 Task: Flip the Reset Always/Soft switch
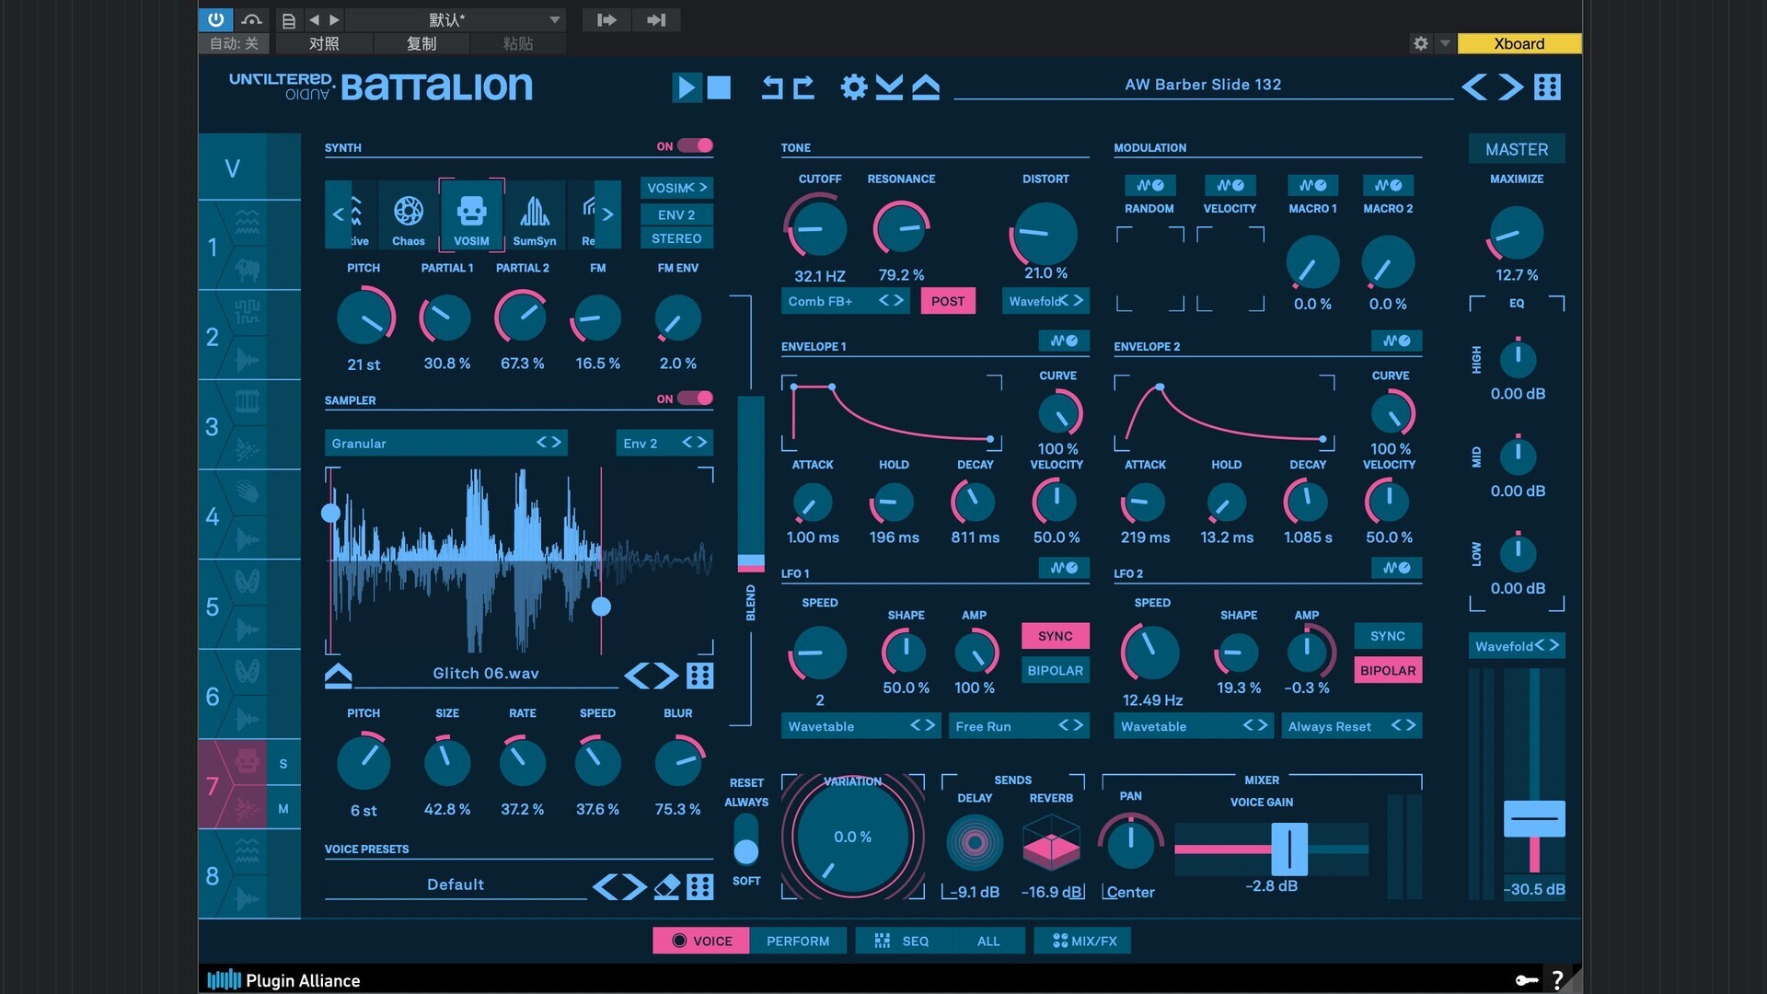tap(746, 839)
